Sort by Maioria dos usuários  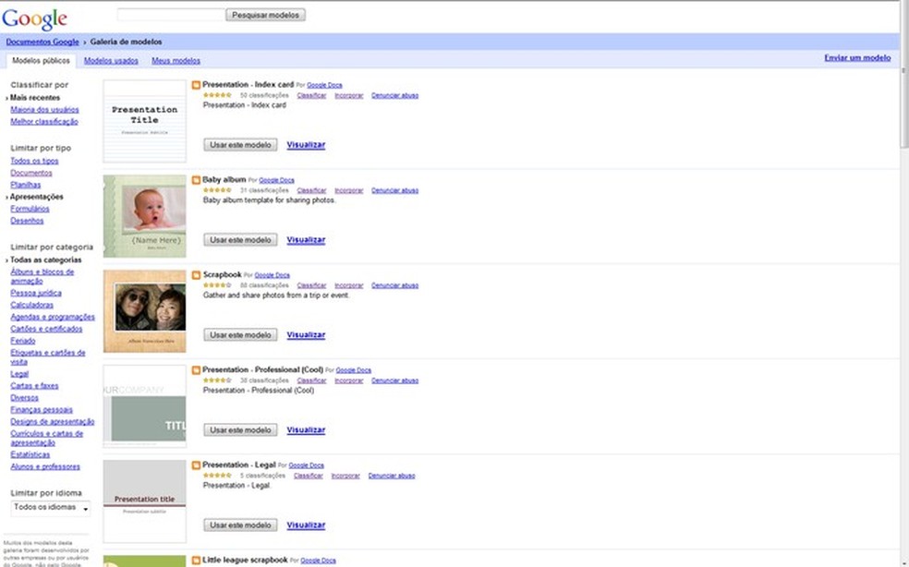tap(44, 110)
